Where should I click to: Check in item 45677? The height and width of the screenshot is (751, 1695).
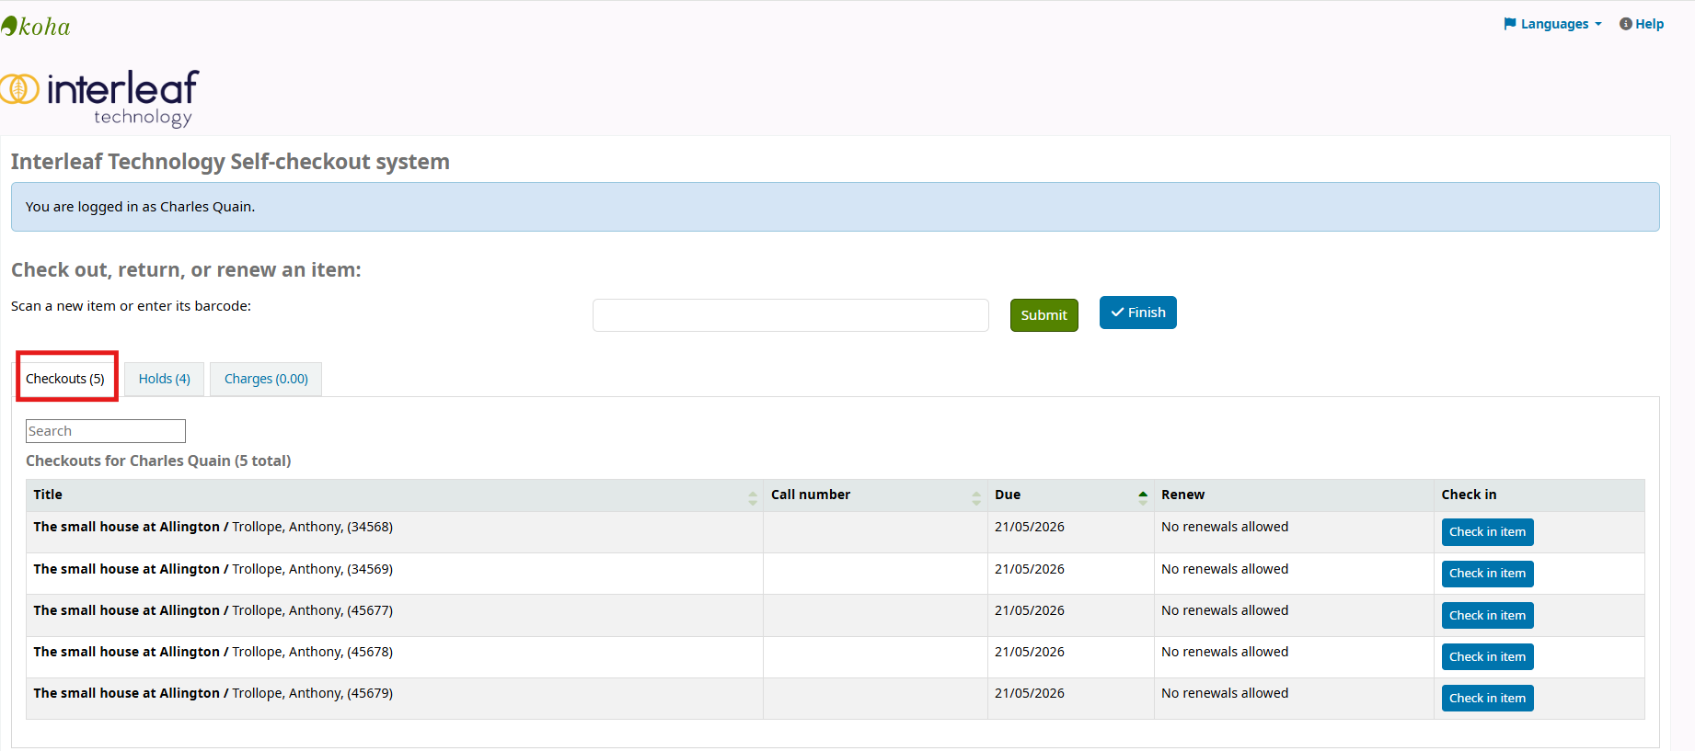pyautogui.click(x=1487, y=615)
